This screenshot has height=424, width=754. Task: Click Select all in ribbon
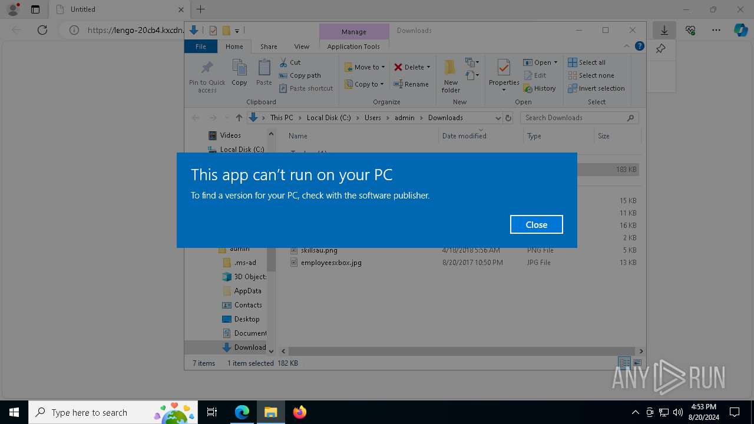pyautogui.click(x=587, y=62)
